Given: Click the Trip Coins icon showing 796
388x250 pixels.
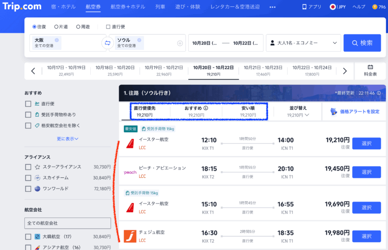Looking at the screenshot, I should click(374, 7).
